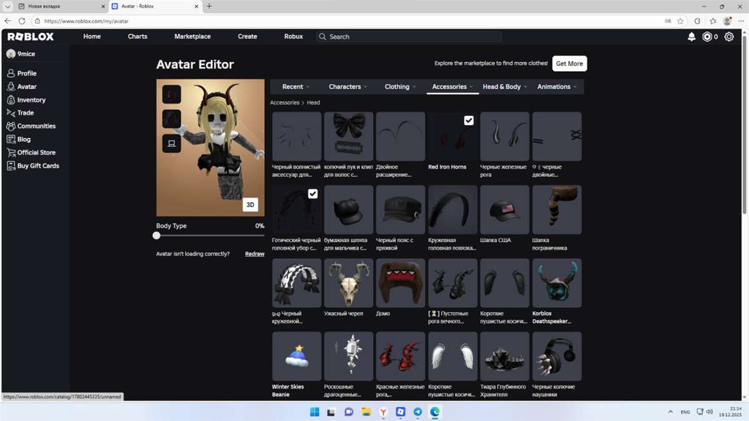Click the Buy Gift Cards sidebar icon
Screen dimensions: 749x421
(x=10, y=165)
